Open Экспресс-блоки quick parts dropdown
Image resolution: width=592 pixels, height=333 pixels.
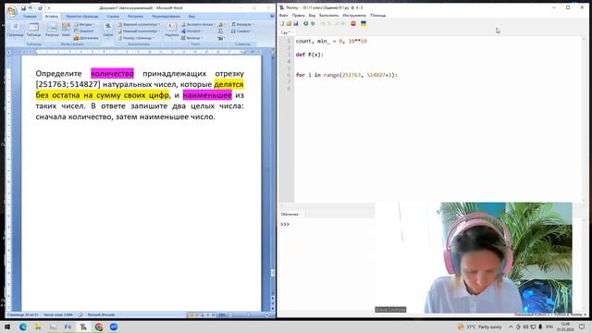tap(198, 24)
